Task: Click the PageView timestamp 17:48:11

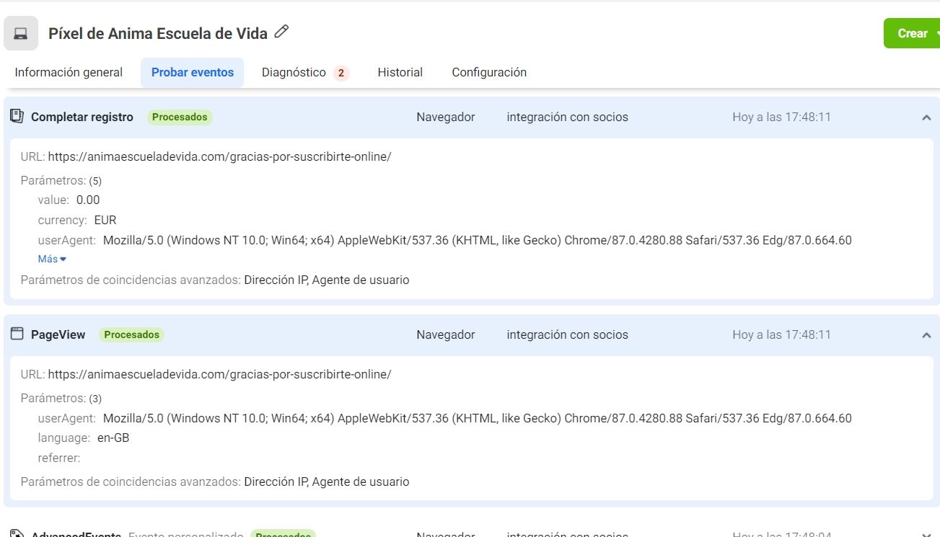Action: 781,334
